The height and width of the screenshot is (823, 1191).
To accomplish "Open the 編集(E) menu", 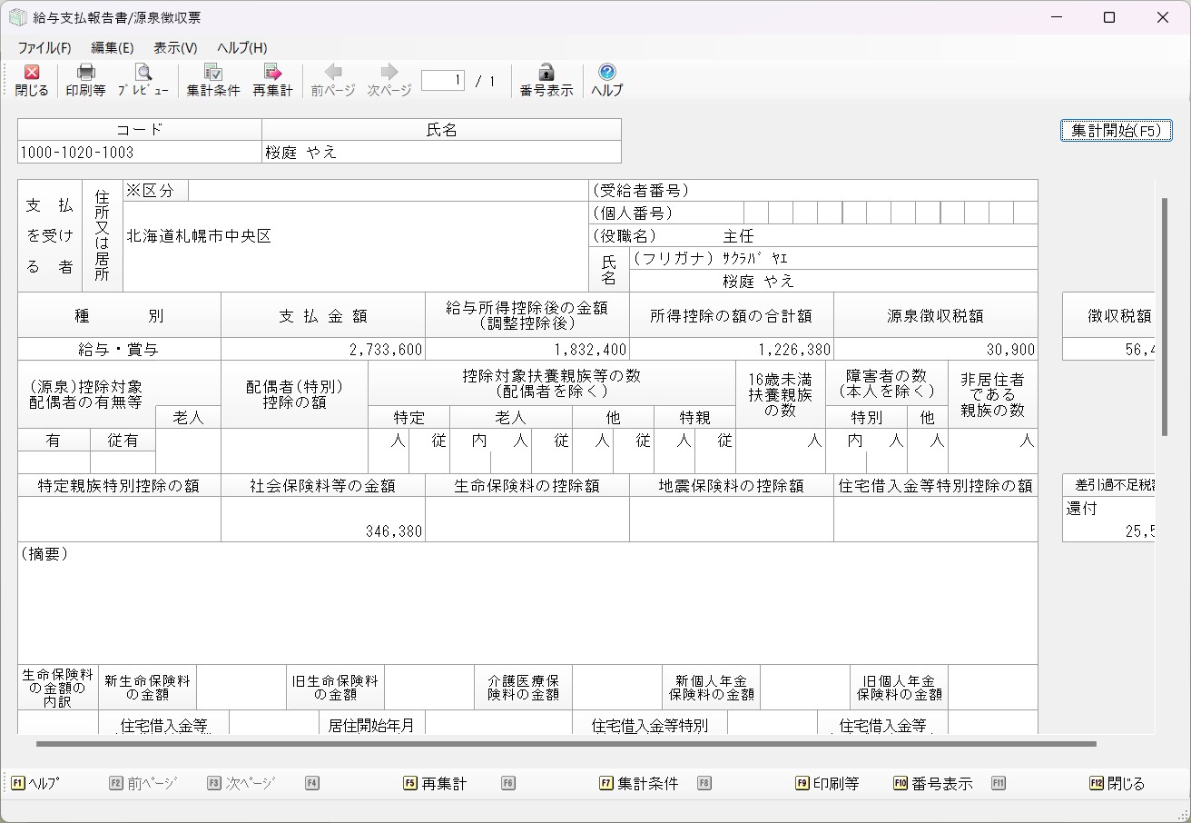I will [113, 48].
